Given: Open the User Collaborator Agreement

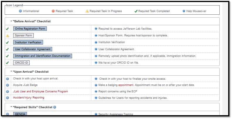Looking at the screenshot, I should click(33, 49).
